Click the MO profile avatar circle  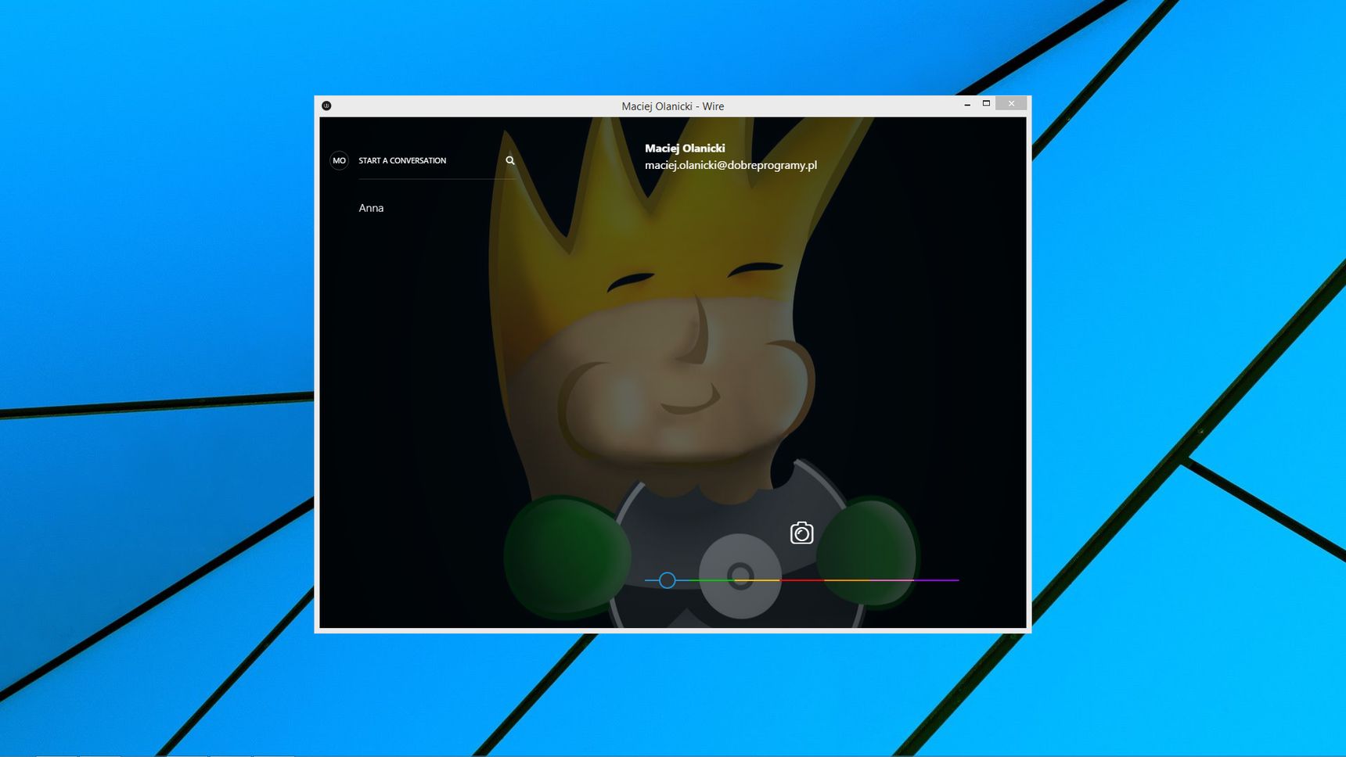[x=339, y=160]
